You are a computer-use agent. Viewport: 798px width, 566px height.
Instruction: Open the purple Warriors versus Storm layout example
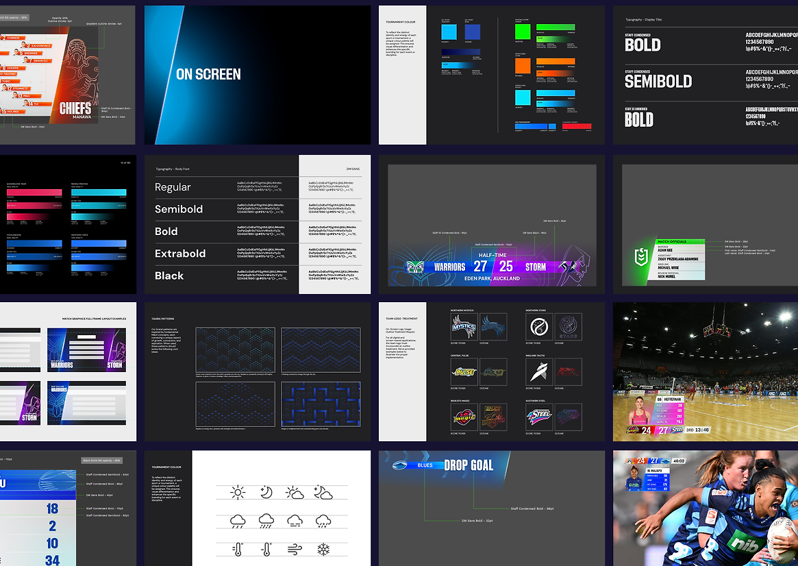(x=86, y=349)
